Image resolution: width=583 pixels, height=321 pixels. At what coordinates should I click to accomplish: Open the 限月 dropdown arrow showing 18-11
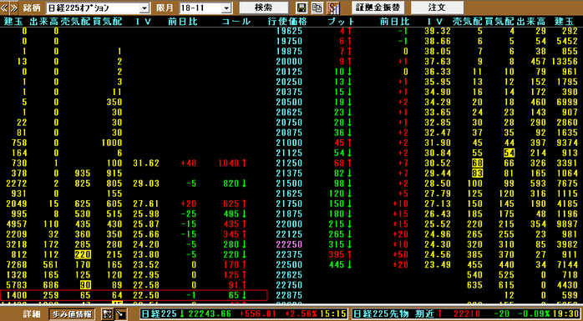[226, 8]
